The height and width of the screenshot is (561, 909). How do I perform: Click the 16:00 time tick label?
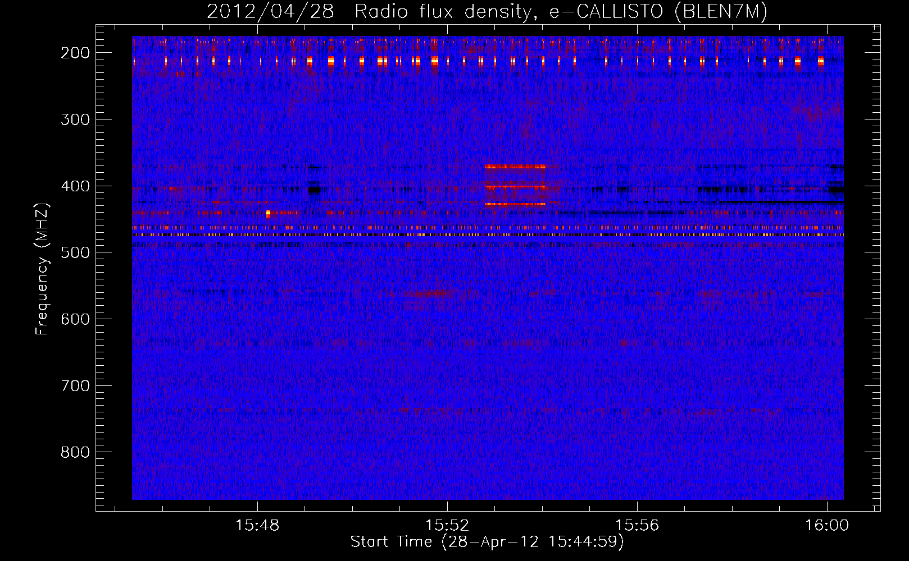pos(827,526)
